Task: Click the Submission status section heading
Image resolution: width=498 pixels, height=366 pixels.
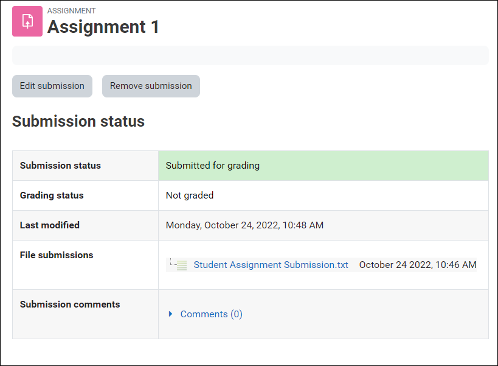Action: click(78, 121)
